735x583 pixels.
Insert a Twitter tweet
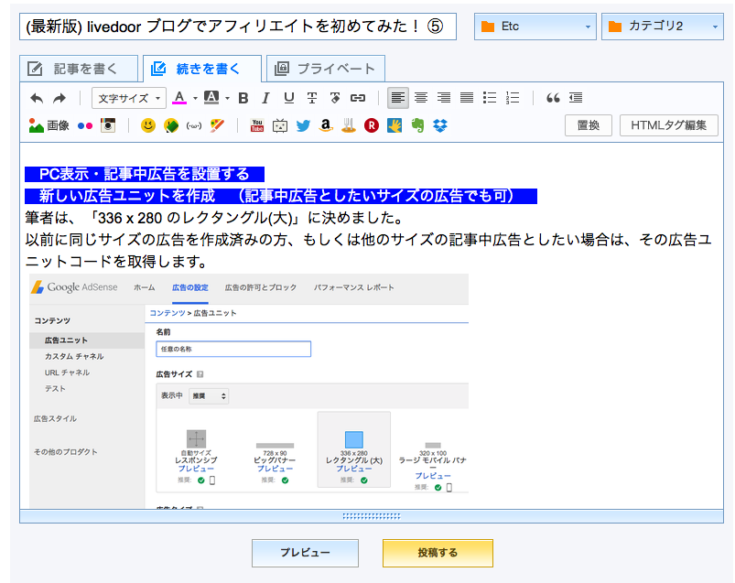303,125
